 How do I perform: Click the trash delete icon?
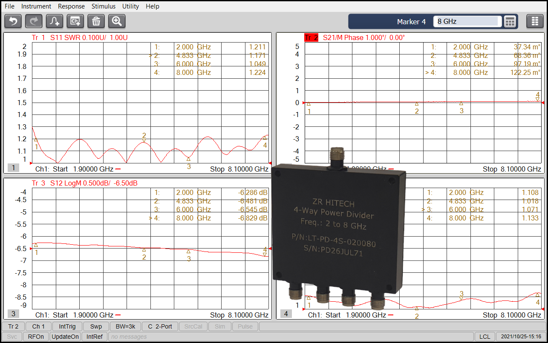click(x=96, y=21)
